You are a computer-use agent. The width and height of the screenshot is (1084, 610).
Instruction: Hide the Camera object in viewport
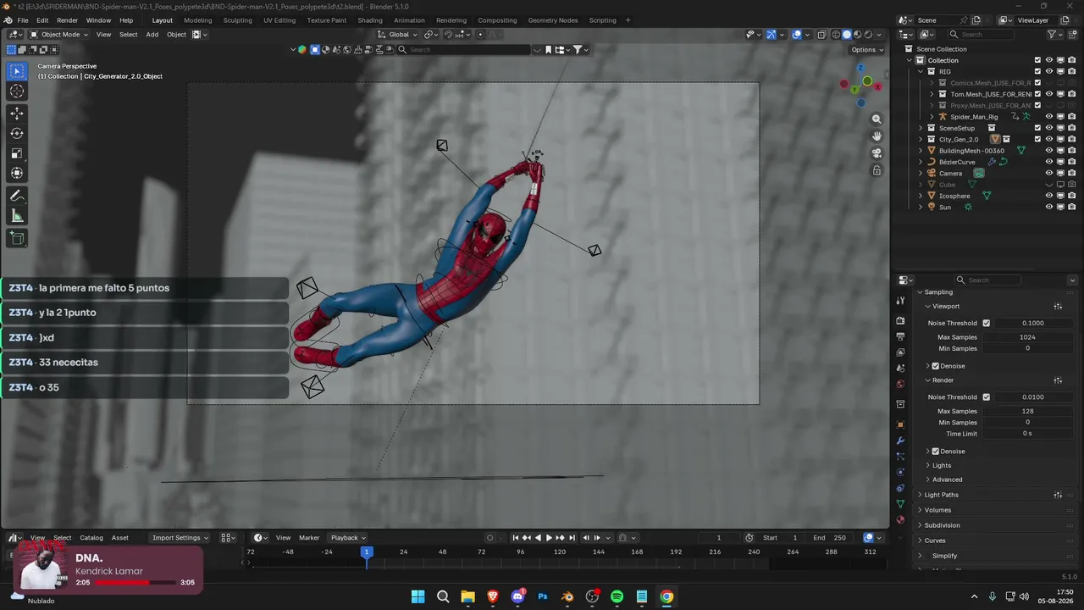click(x=1049, y=173)
